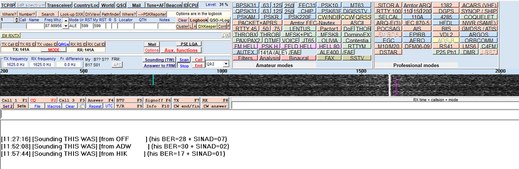Click the red Call button

199,59
